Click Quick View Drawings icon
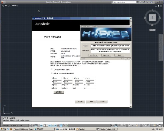 tap(124, 125)
